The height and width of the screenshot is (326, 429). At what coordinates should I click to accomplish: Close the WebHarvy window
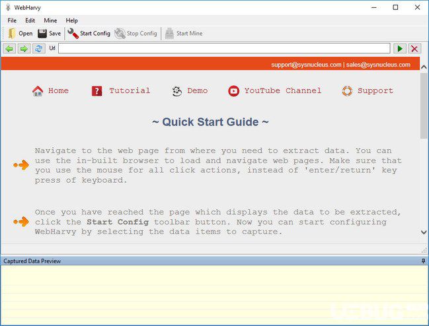pyautogui.click(x=417, y=7)
